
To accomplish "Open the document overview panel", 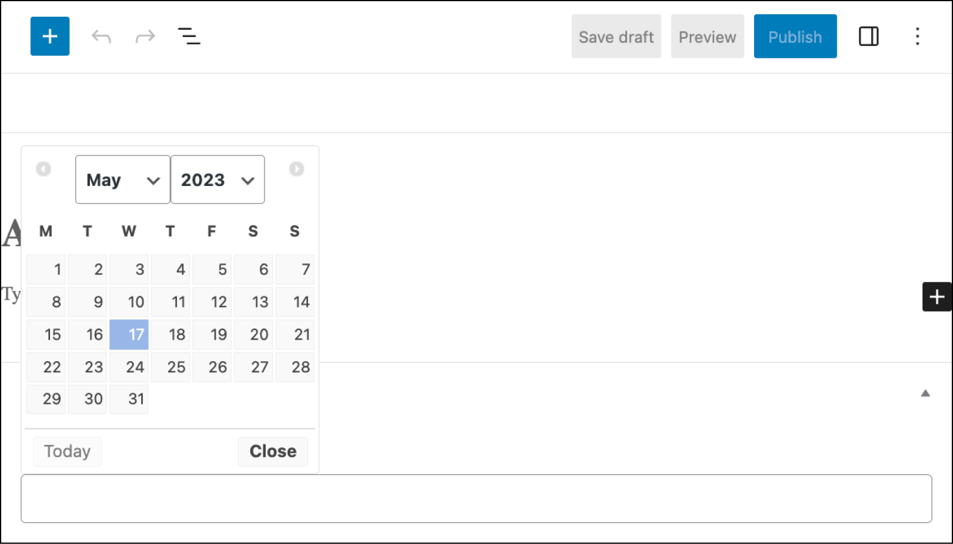I will click(189, 36).
